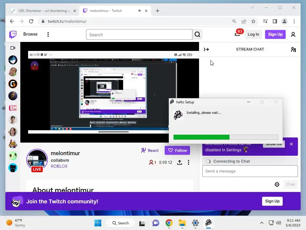Show hidden system tray icons

click(x=262, y=223)
